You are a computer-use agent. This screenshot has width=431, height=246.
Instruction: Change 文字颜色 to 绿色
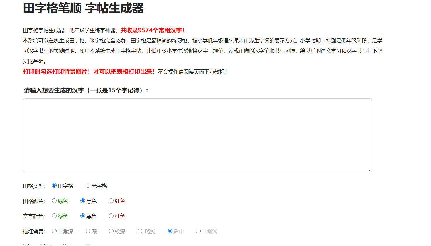(x=54, y=216)
